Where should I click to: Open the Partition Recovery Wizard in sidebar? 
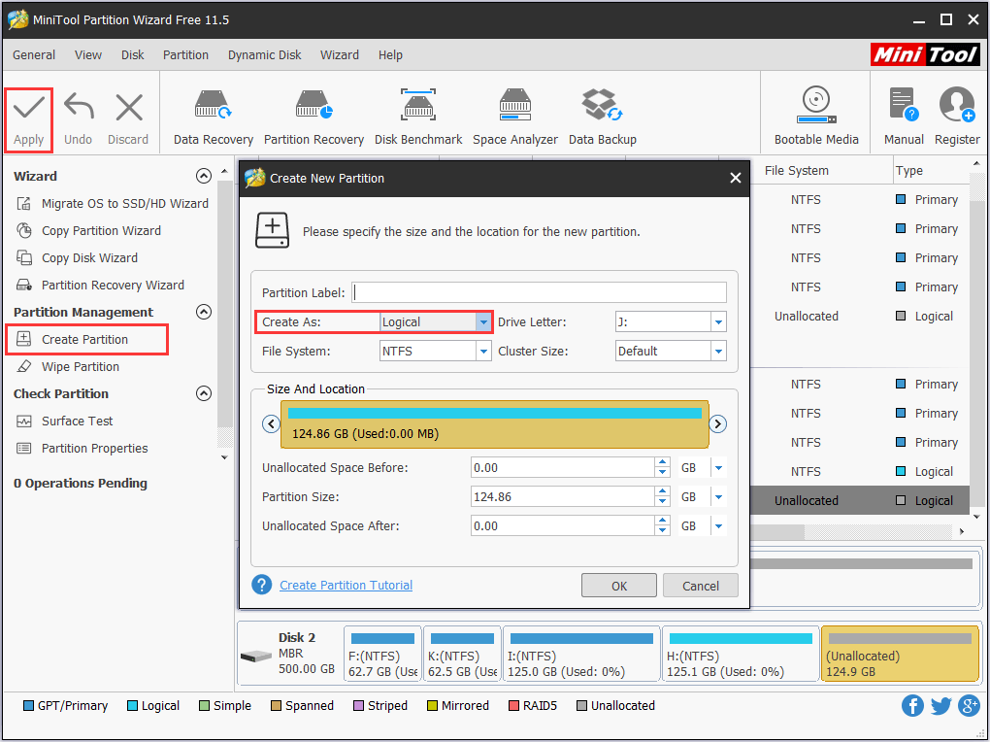[100, 285]
